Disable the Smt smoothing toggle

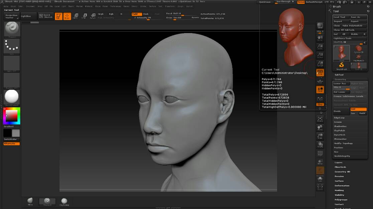pos(358,109)
